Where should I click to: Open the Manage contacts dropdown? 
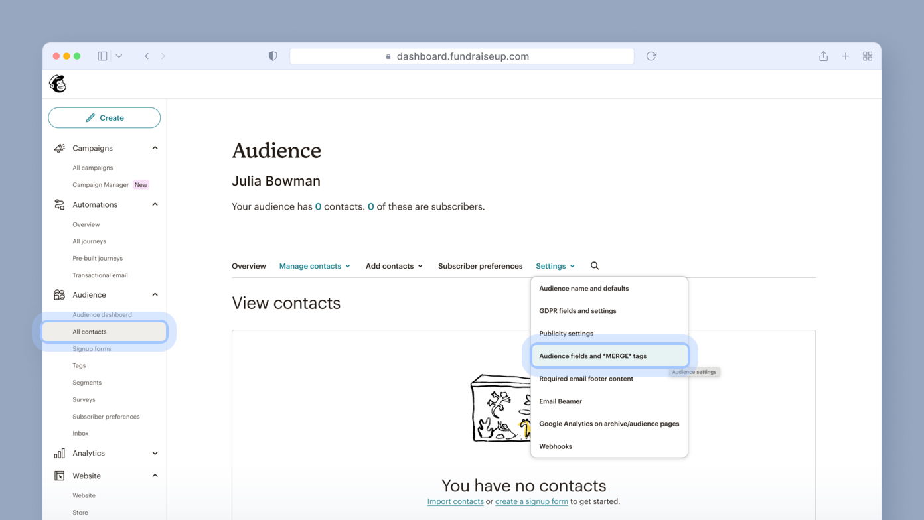[x=315, y=266]
